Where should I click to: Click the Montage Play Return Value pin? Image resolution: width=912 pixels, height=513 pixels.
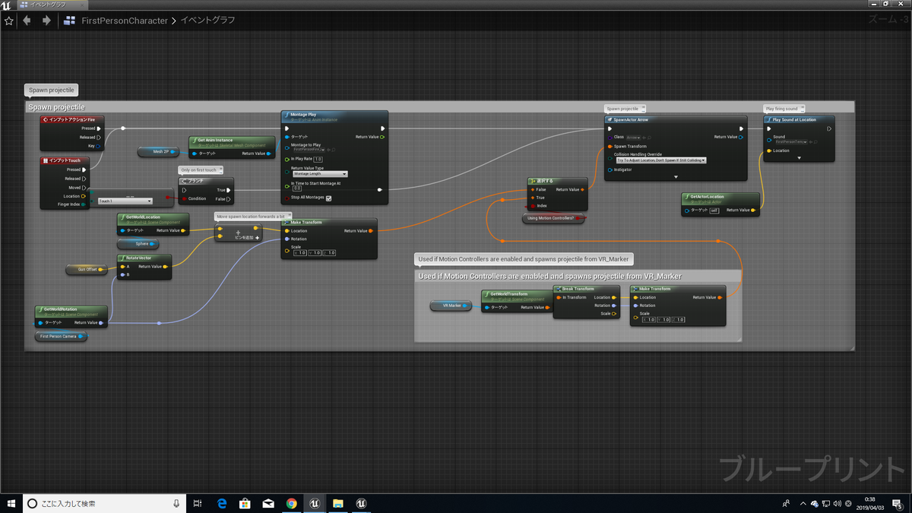tap(382, 137)
